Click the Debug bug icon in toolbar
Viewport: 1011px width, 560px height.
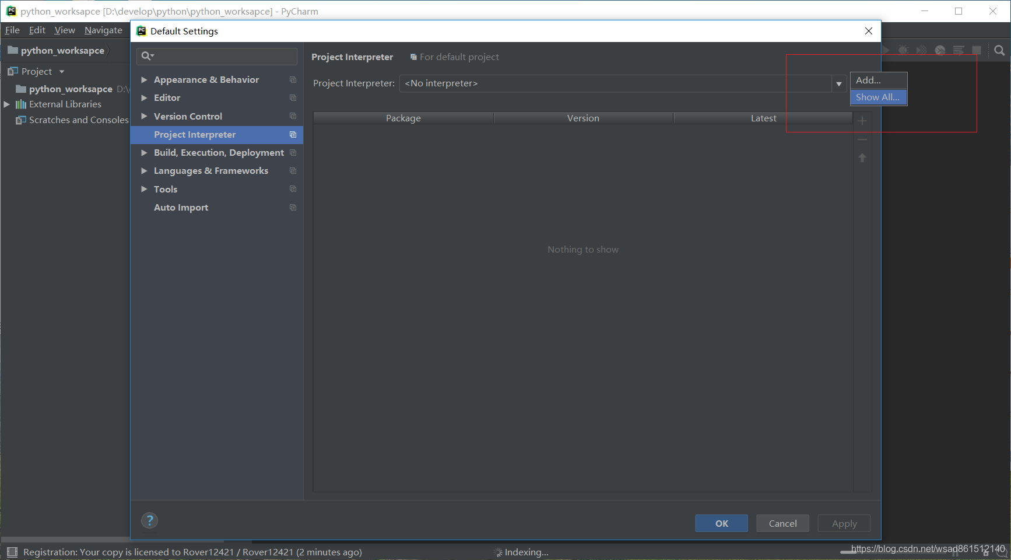903,51
